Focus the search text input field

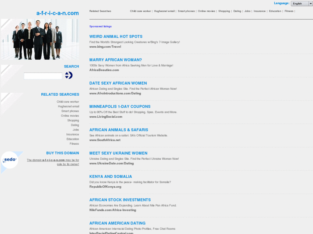[x=43, y=76]
